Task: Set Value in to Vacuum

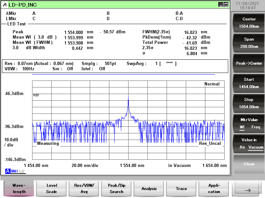Action: coord(256,147)
